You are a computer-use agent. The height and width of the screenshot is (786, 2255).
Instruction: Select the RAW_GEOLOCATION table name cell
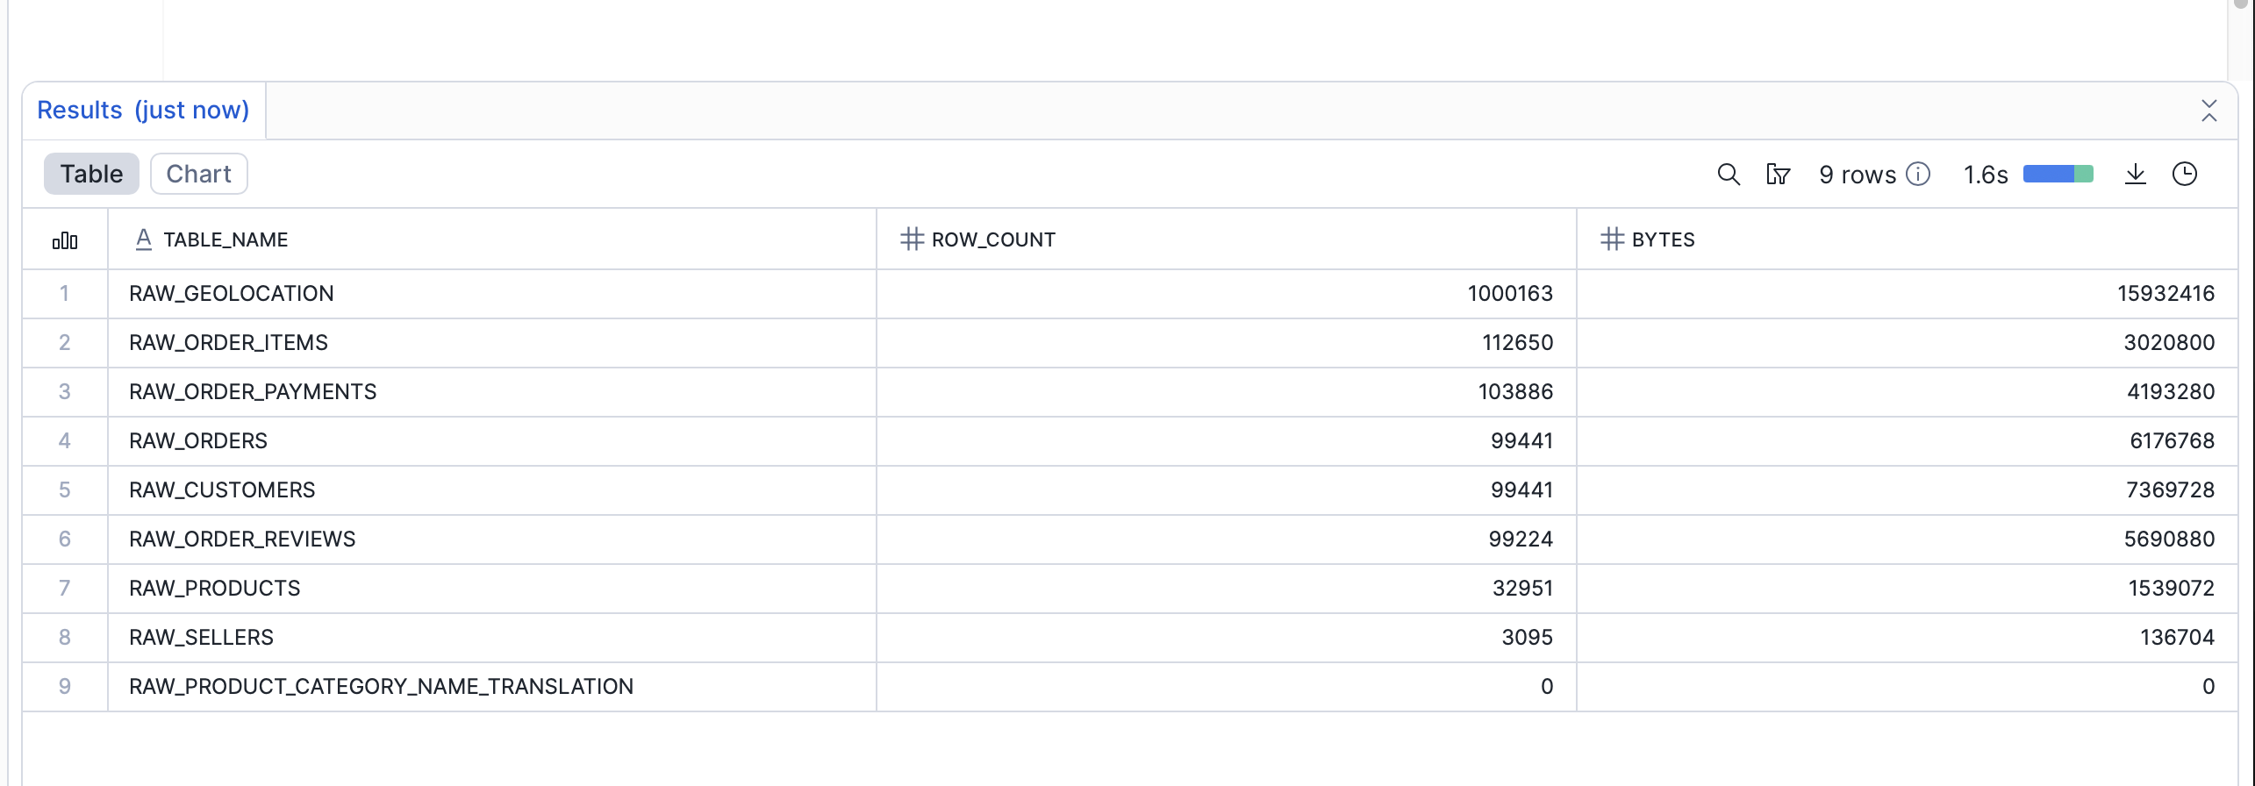click(232, 293)
